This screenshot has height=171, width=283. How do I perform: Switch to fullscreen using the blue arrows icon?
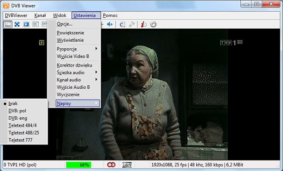(17, 24)
